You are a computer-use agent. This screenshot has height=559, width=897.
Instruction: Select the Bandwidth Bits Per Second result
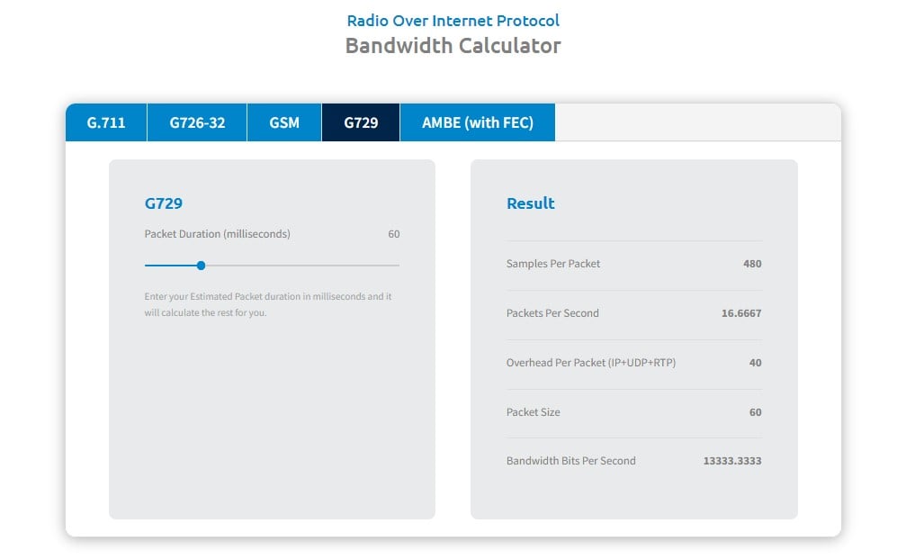tap(632, 460)
